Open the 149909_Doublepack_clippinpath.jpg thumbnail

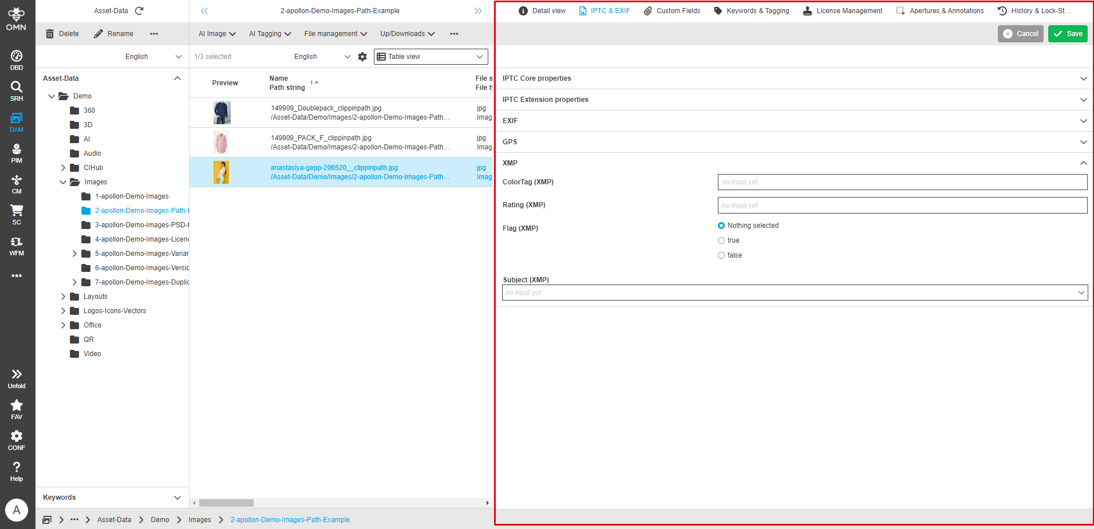[x=222, y=113]
